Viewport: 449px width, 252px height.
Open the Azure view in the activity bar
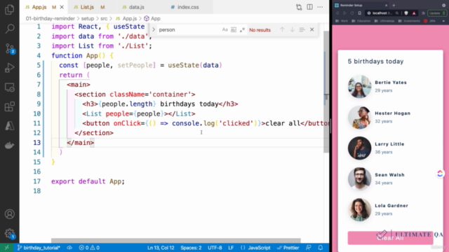[x=9, y=126]
